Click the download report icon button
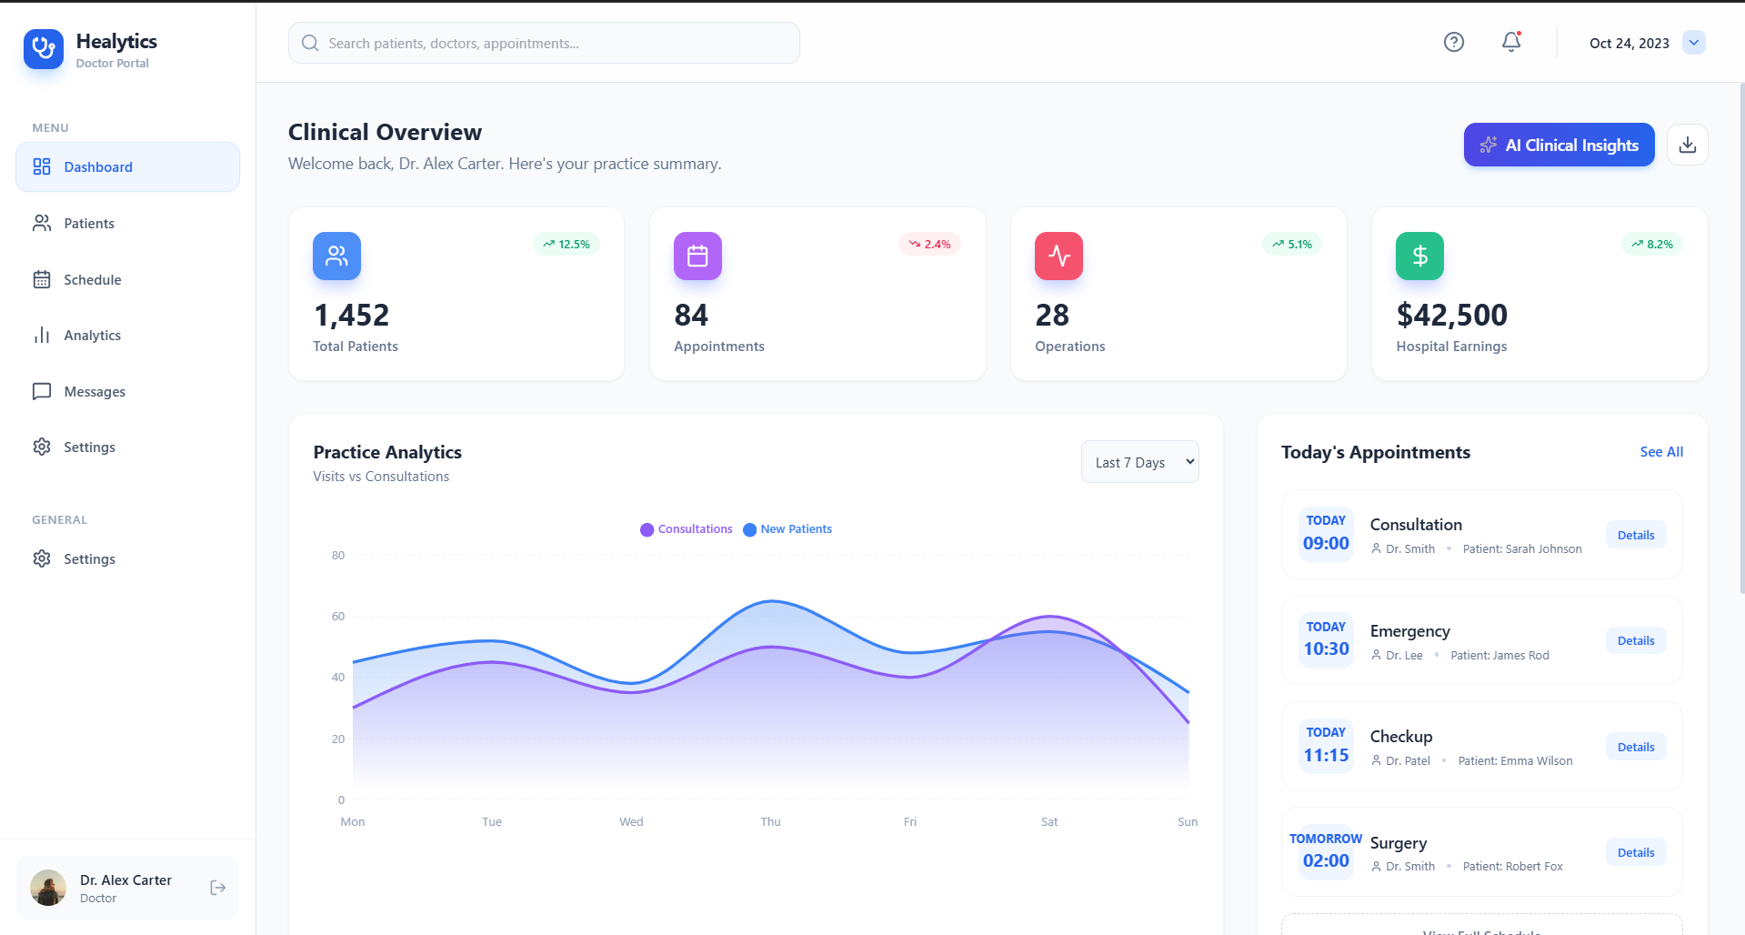 coord(1688,145)
